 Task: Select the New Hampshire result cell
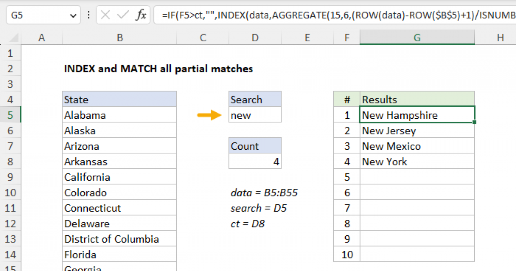tap(417, 115)
